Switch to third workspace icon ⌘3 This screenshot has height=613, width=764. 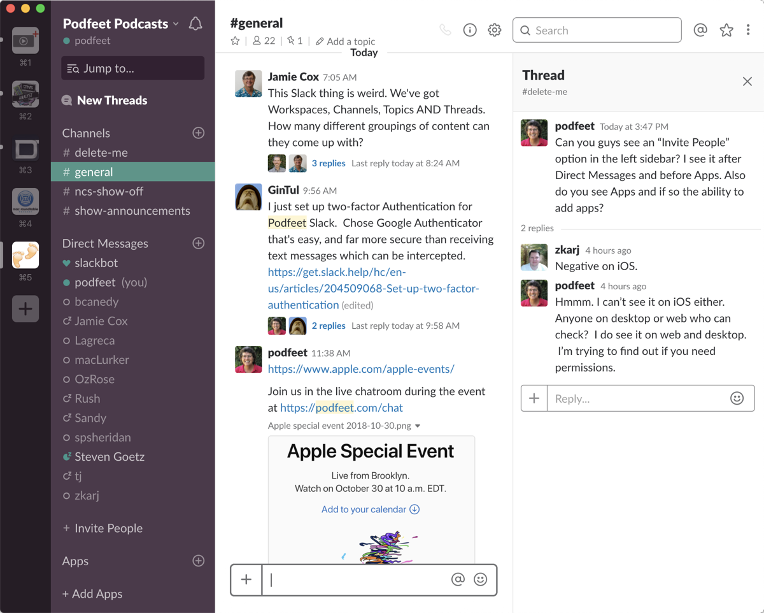[x=25, y=148]
